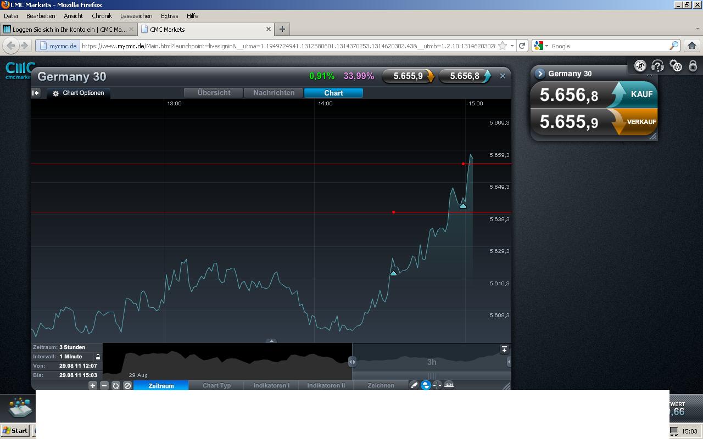Open the Bearbeiten menu
The height and width of the screenshot is (439, 703).
(x=41, y=16)
